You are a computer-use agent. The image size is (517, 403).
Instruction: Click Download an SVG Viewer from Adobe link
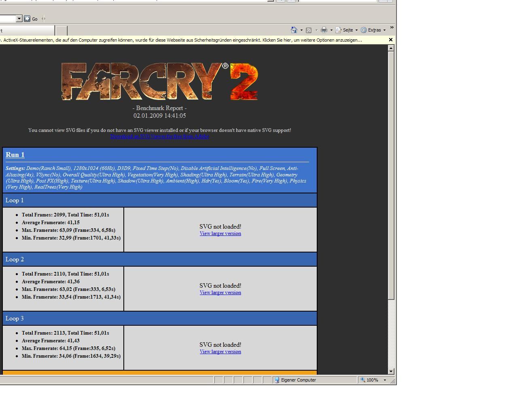pos(160,136)
